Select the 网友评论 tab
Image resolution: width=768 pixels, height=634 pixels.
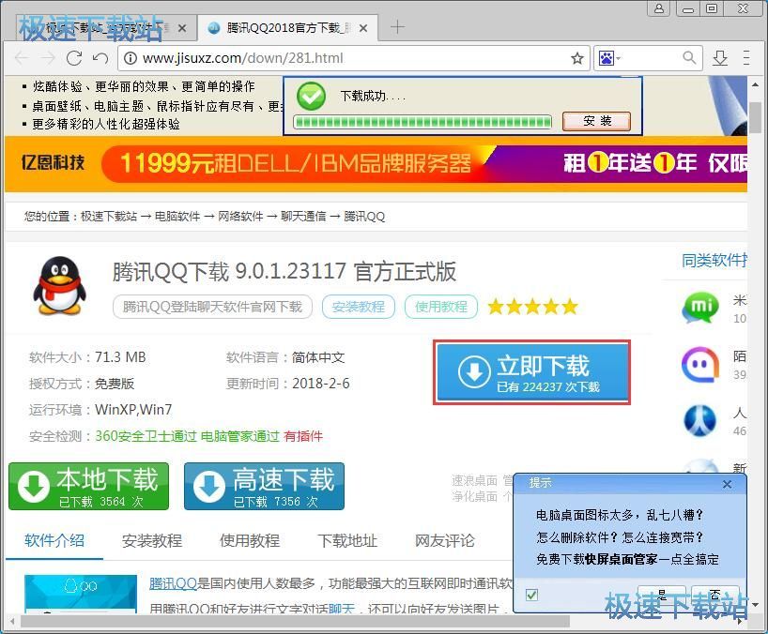445,540
